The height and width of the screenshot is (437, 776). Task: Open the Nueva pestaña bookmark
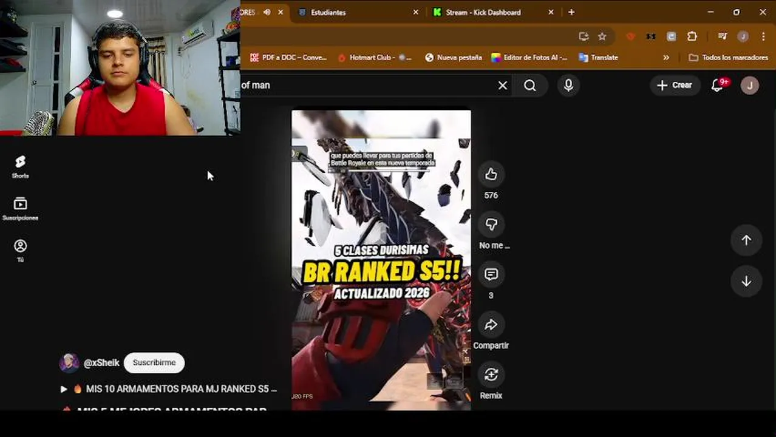tap(453, 58)
